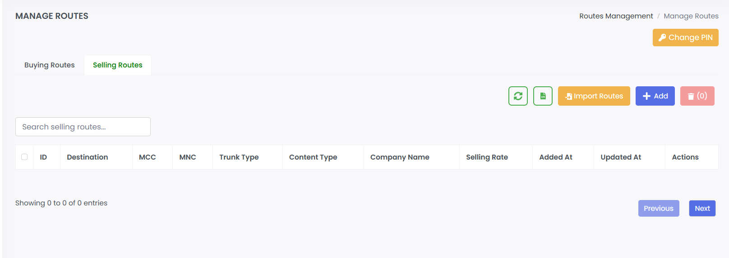Sort by Updated At column header
The height and width of the screenshot is (258, 729).
click(x=621, y=157)
